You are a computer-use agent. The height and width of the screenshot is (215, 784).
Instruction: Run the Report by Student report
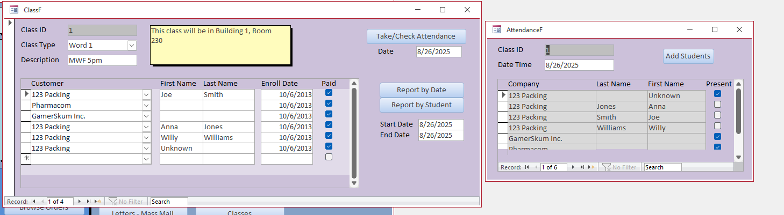(421, 105)
